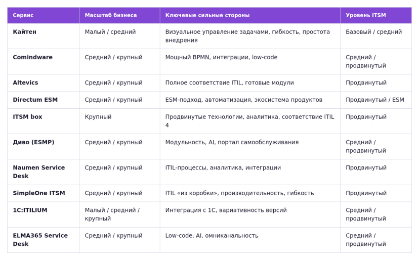Select the Naumen Service Desk name
419x260 pixels.
click(39, 172)
